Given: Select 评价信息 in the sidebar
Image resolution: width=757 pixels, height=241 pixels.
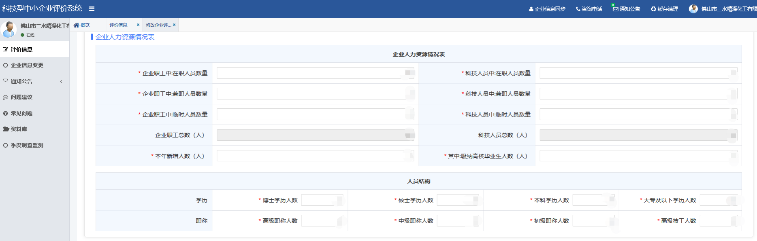Looking at the screenshot, I should [21, 49].
